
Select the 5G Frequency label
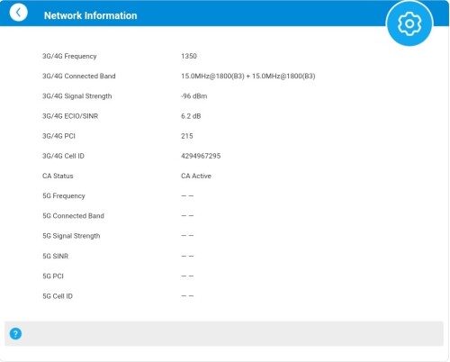coord(64,196)
